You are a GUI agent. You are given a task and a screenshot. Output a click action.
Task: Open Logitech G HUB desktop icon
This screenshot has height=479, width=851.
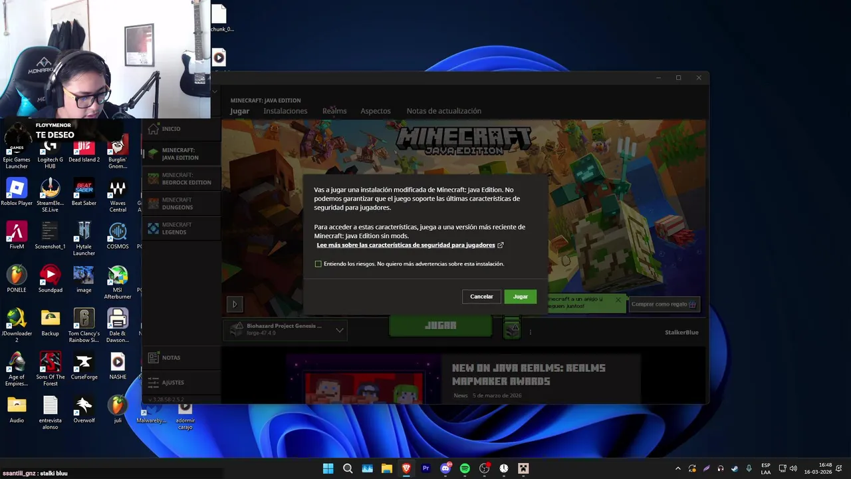click(51, 152)
